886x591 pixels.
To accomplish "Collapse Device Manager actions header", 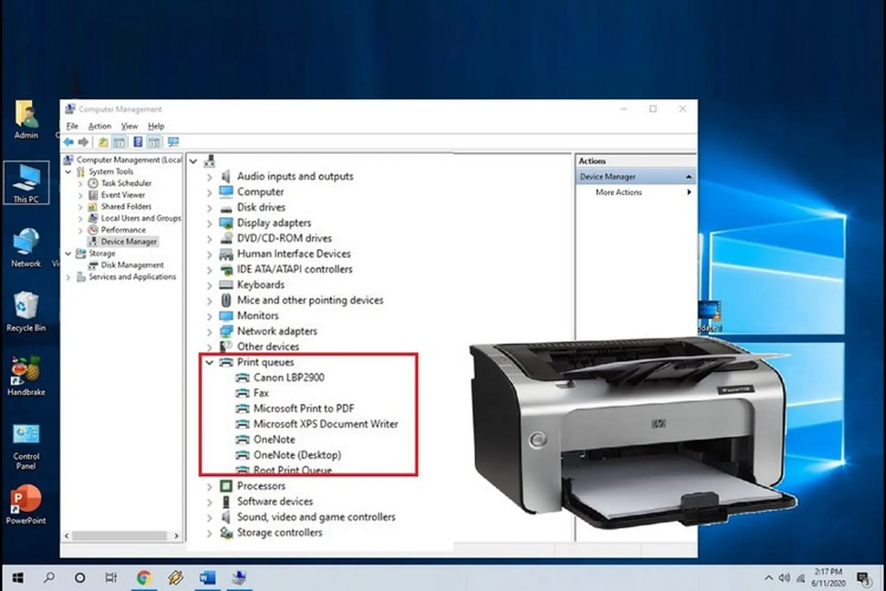I will tap(688, 177).
